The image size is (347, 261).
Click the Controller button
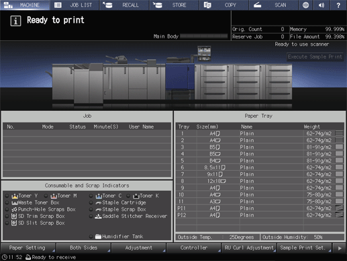click(x=194, y=248)
